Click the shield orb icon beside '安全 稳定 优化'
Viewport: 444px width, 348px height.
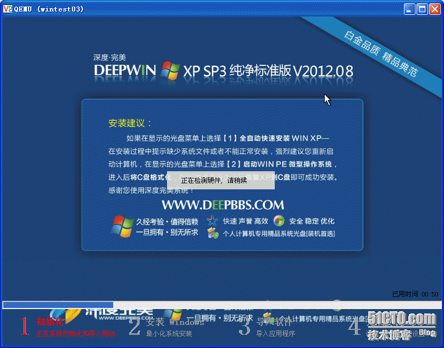(x=279, y=221)
